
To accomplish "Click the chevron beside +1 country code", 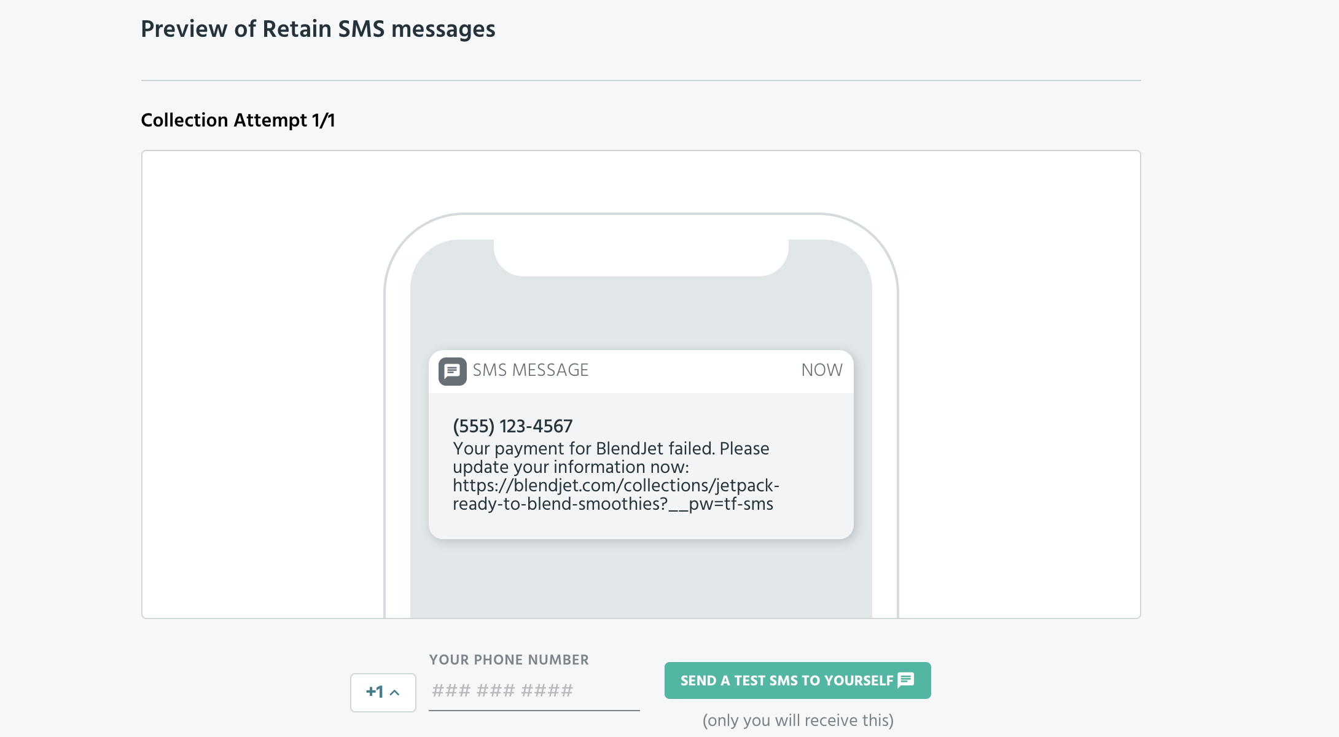I will point(395,693).
